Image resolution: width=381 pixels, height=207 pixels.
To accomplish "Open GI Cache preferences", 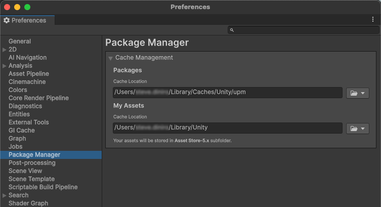I will coord(22,131).
